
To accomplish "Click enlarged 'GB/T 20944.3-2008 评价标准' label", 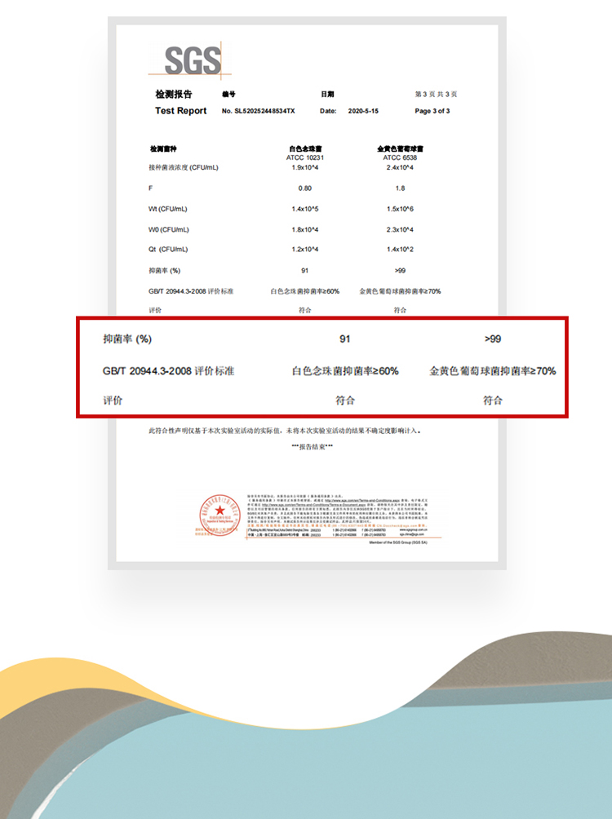I will point(169,371).
